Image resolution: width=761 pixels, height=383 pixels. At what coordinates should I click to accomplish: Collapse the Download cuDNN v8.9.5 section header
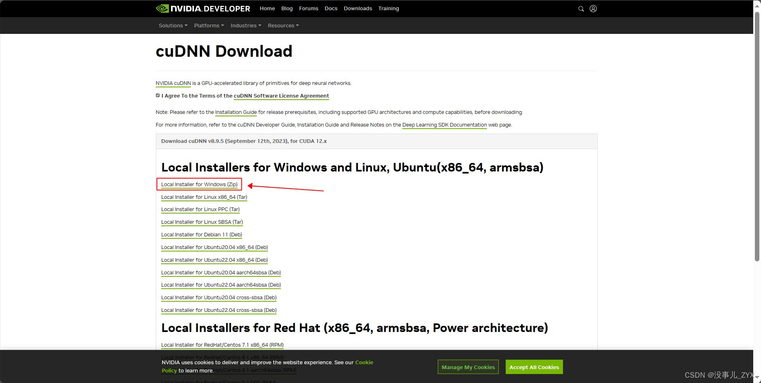(376, 141)
